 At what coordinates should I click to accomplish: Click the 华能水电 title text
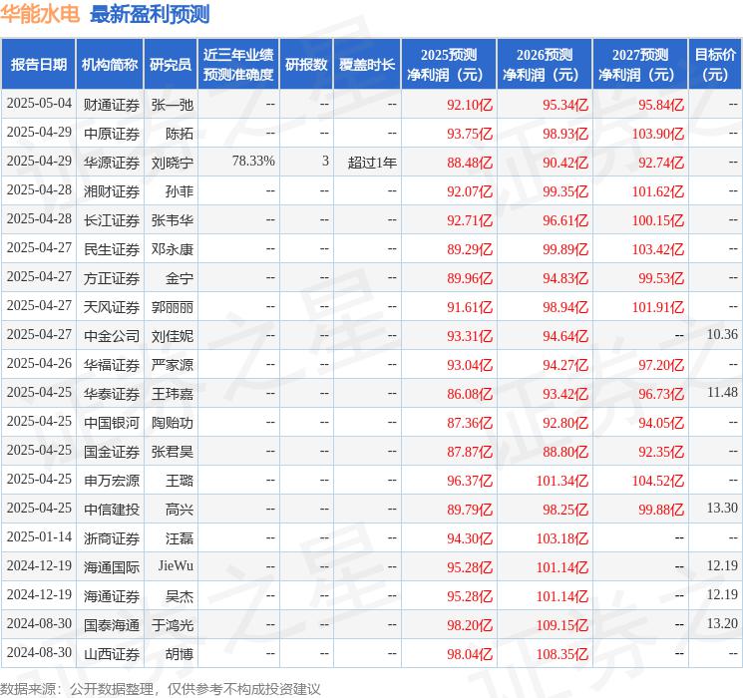pos(40,14)
